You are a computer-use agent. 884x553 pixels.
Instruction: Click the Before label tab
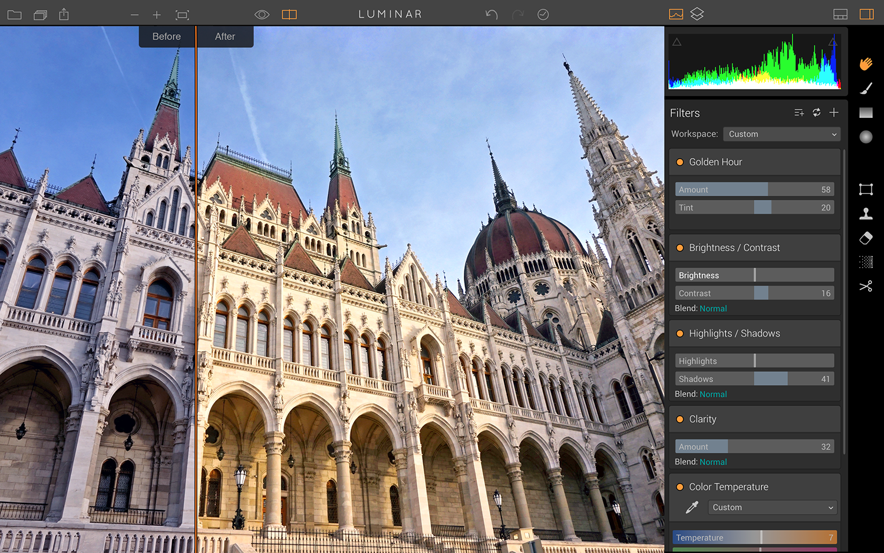point(166,37)
